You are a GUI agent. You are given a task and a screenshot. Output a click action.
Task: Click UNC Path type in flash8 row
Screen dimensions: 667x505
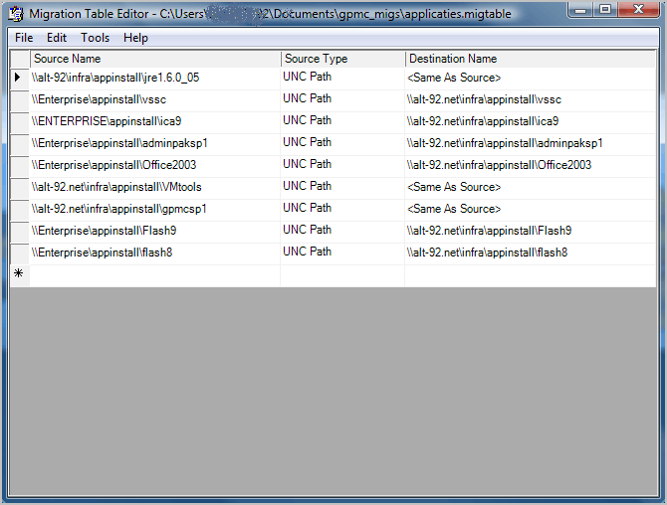342,253
